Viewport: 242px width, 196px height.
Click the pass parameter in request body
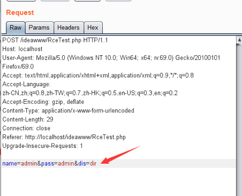pos(48,163)
